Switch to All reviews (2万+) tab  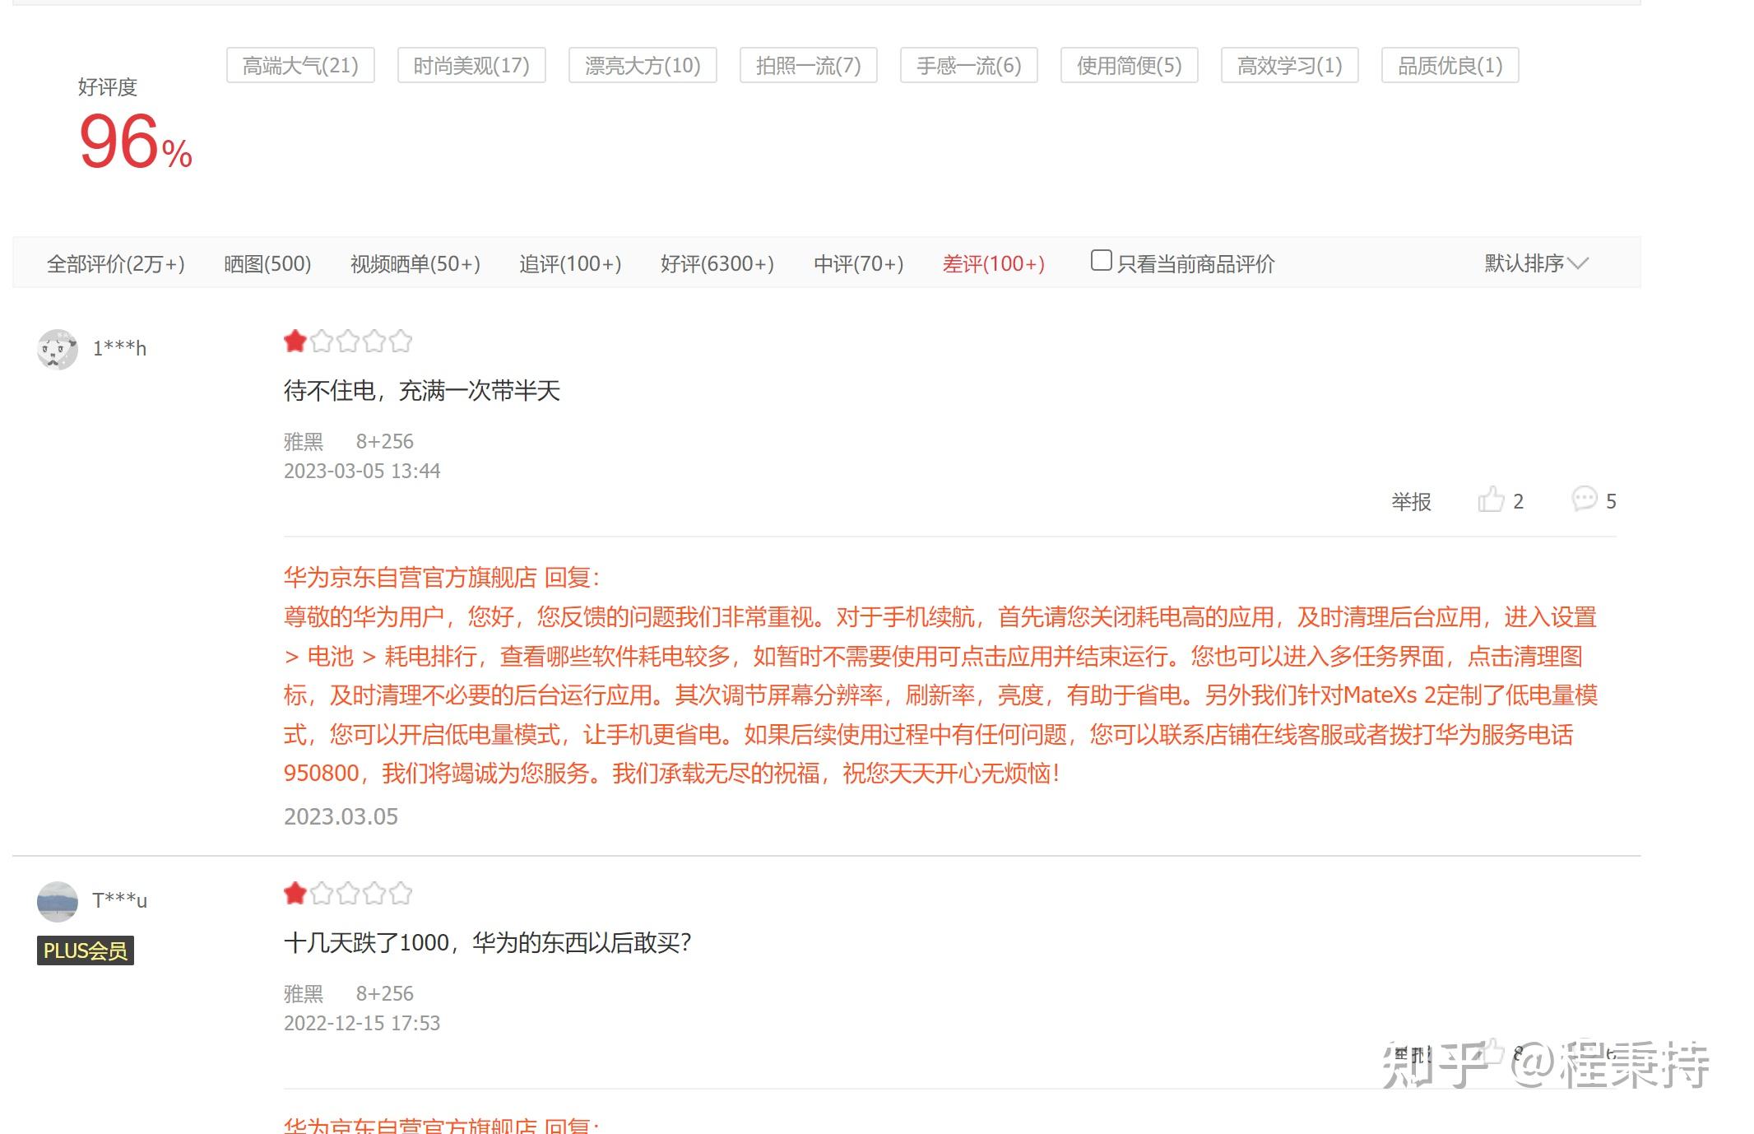click(116, 263)
